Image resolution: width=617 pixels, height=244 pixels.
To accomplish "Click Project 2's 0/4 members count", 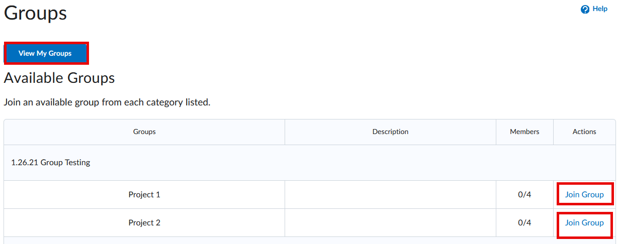I will (524, 222).
